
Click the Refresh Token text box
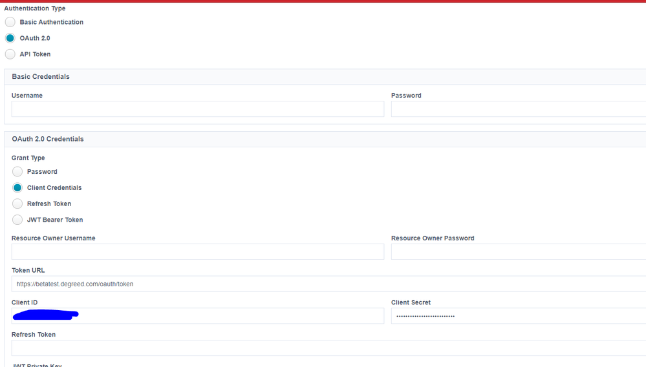[323, 348]
